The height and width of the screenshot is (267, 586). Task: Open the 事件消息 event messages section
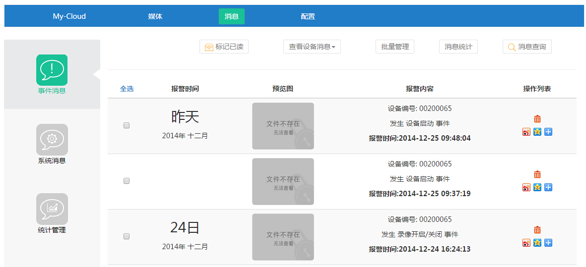(52, 74)
